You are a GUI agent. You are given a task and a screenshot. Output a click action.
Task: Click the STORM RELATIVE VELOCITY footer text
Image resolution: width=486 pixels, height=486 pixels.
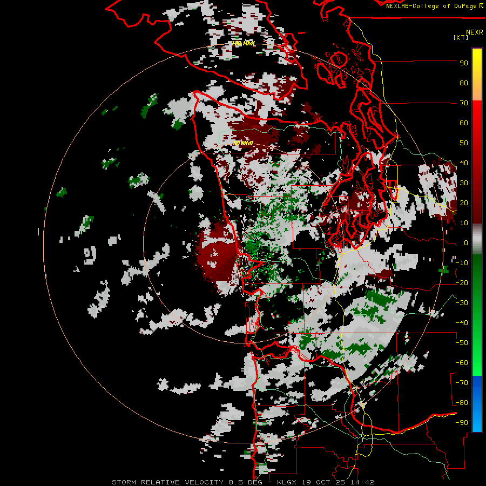[167, 482]
